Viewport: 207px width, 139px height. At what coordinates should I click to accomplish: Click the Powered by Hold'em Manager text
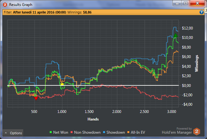click(177, 131)
